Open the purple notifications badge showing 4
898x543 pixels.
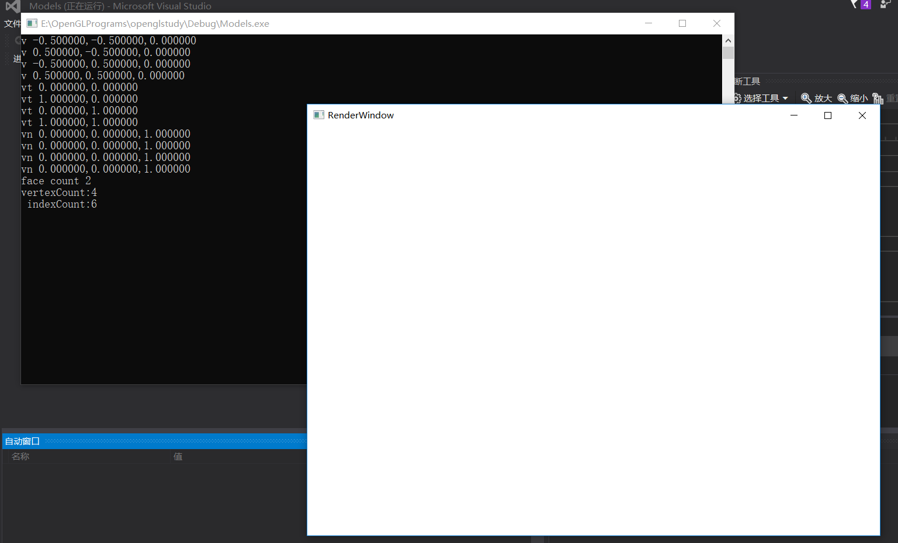[866, 5]
